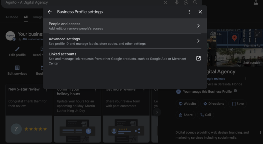Click the Website button
Screen dimensions: 263x144
coord(187,104)
